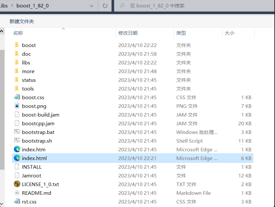Click the UltraEdit icon for LICENSE_1_0.txt

tap(17, 184)
